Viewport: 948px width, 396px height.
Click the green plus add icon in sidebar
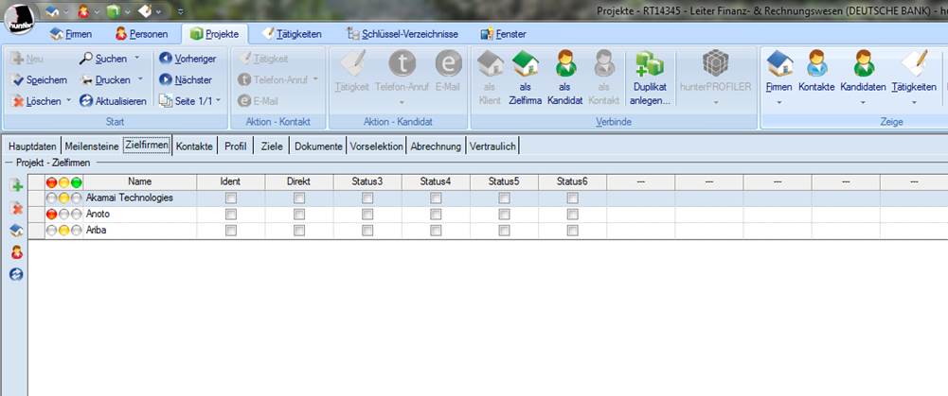coord(16,185)
